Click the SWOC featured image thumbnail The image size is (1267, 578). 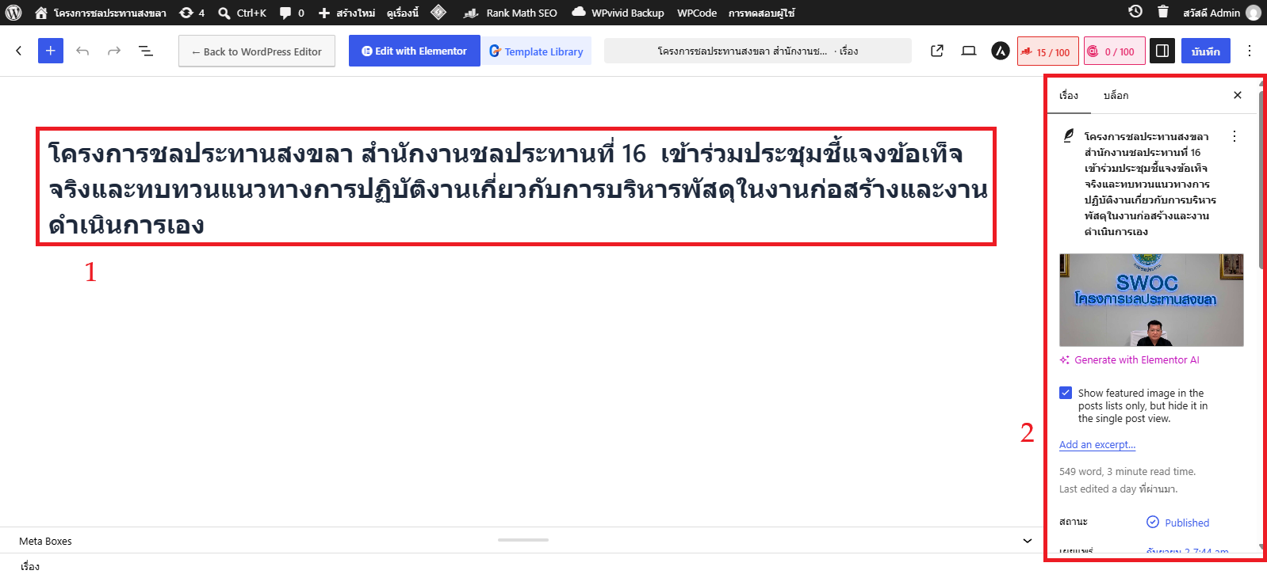tap(1151, 300)
